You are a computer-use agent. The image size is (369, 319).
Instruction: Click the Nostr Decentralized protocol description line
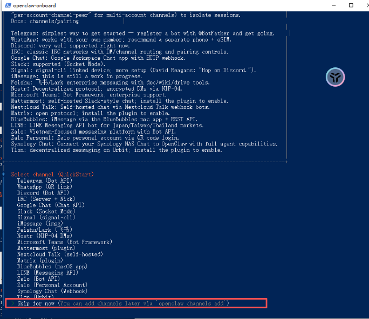(97, 88)
